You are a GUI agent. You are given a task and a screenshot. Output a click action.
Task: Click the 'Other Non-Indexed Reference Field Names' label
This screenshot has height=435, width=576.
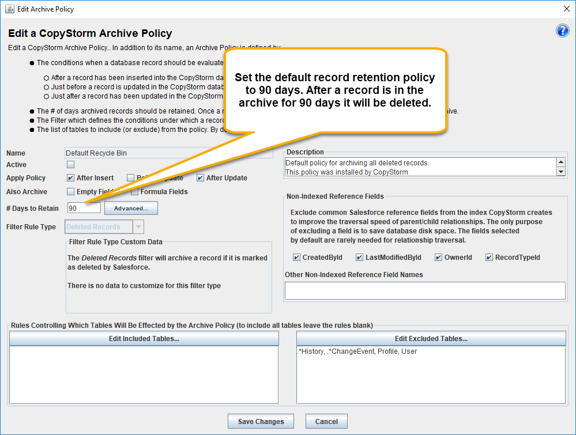pos(354,275)
